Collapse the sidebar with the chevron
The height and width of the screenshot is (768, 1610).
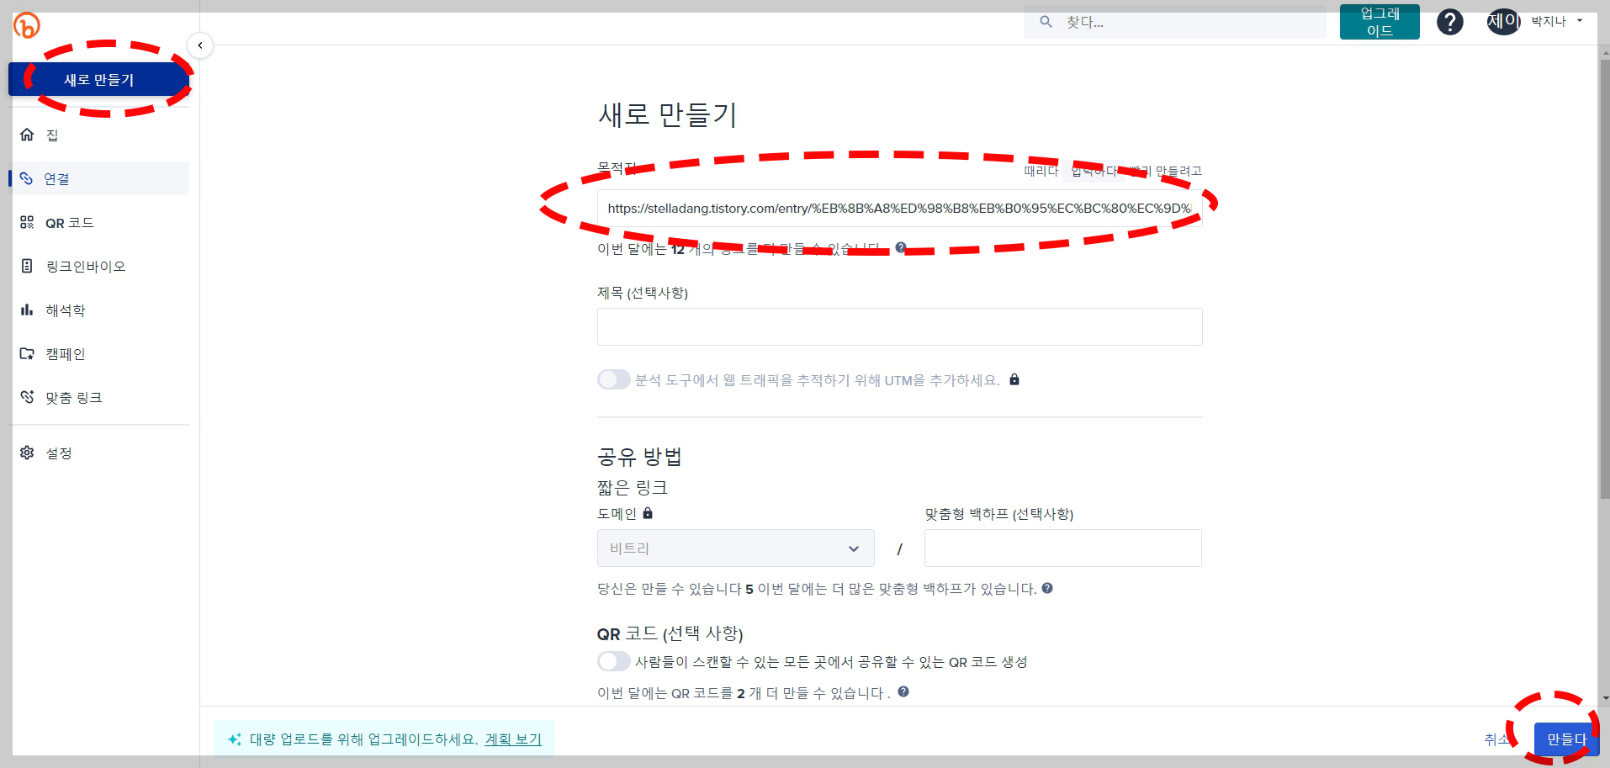[x=200, y=45]
